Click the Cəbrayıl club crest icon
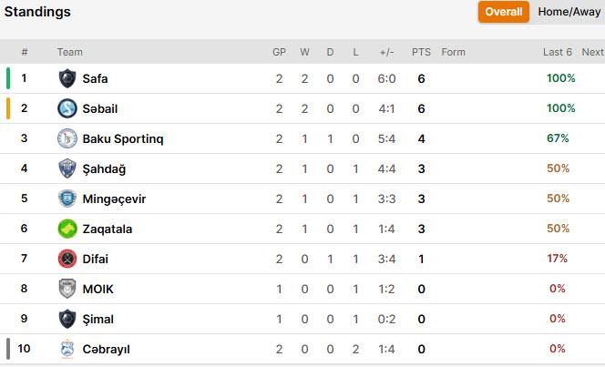Viewport: 605px width, 367px height. [x=67, y=349]
